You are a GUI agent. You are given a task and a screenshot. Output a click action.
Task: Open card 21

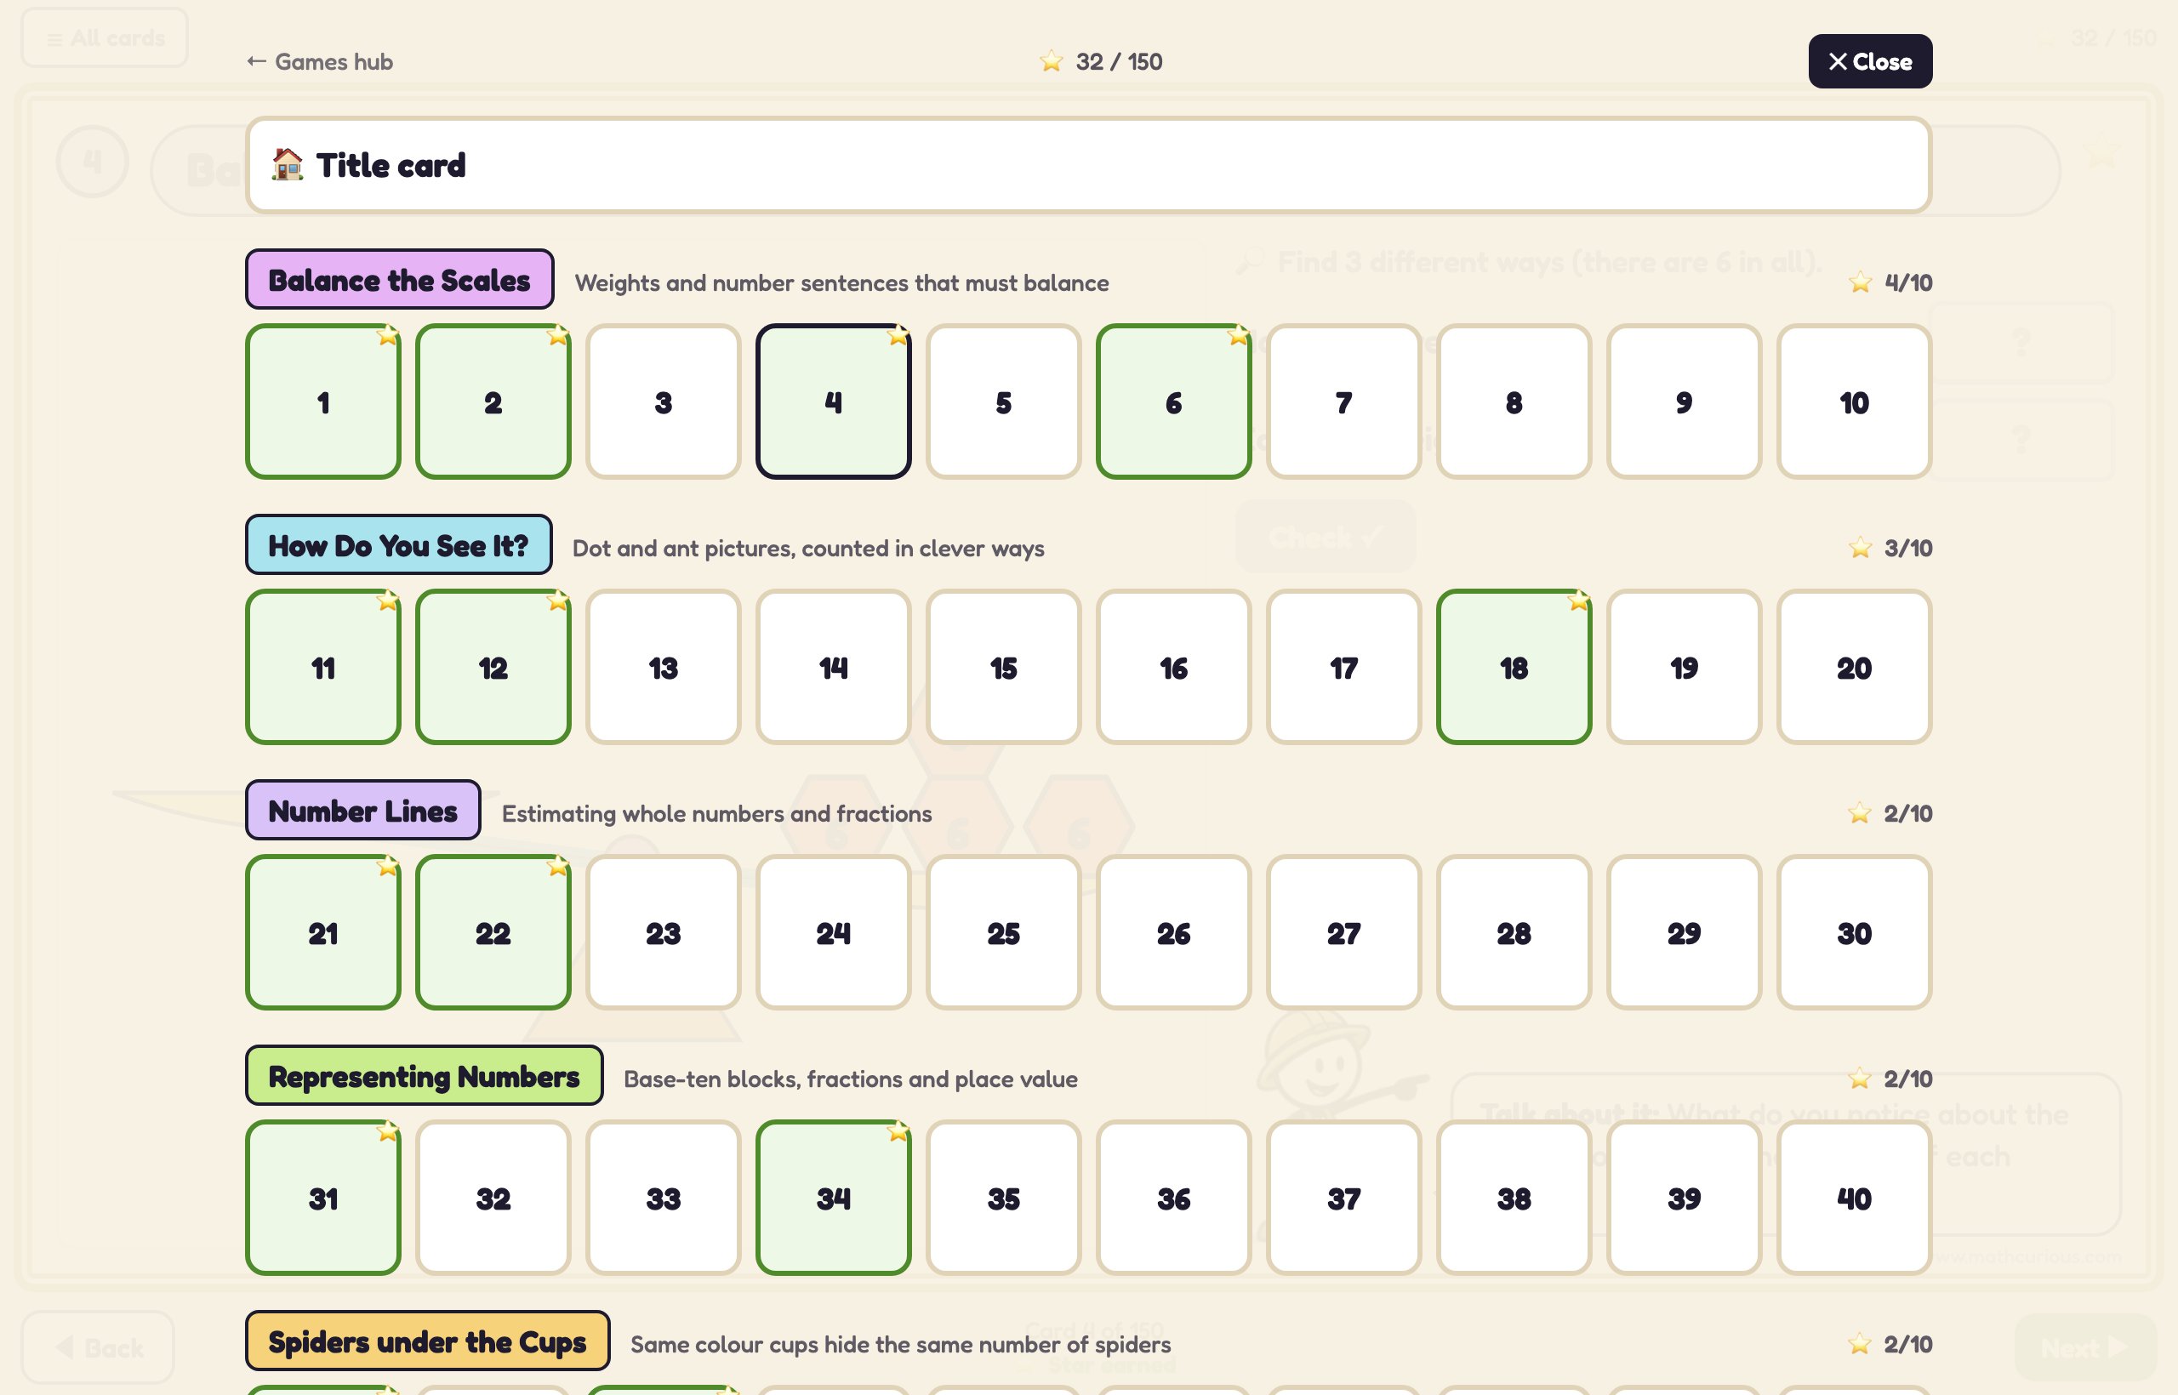point(323,932)
